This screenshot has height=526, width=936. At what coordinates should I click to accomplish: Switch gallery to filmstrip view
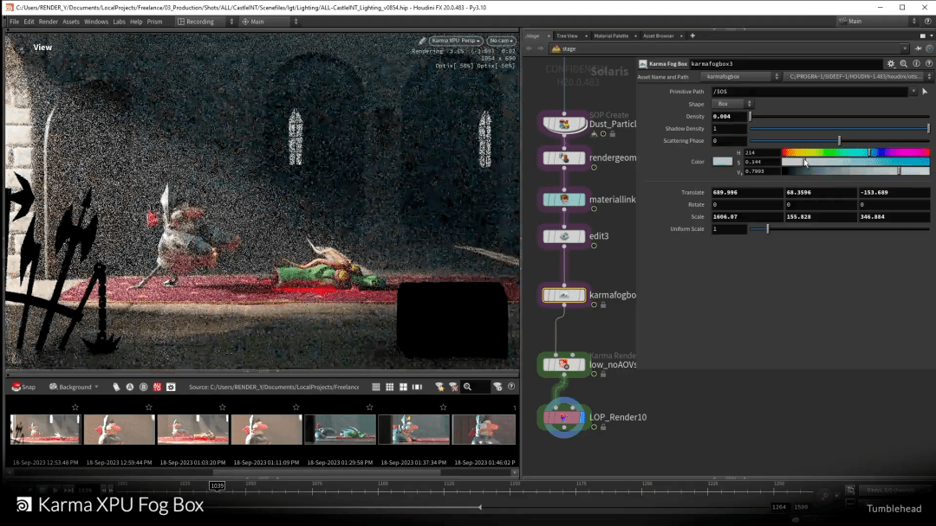coord(417,388)
